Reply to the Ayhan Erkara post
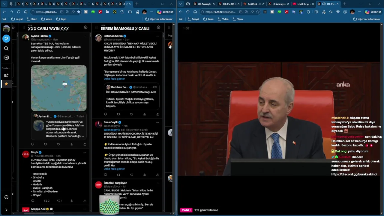This screenshot has width=384, height=216. [33, 144]
